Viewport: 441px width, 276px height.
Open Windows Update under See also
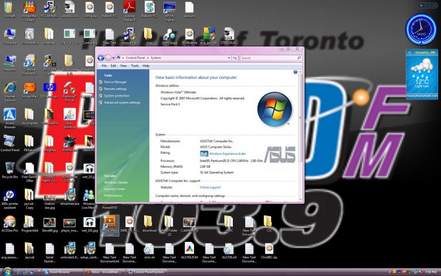click(116, 182)
